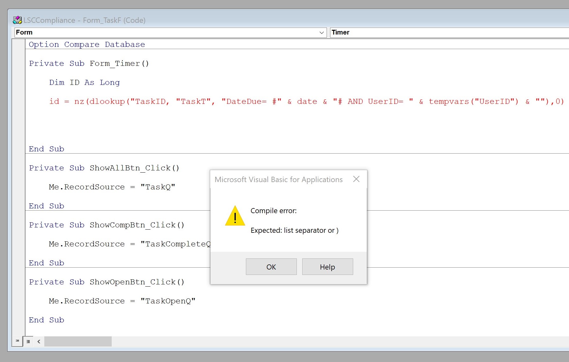Close the compile error dialog with X
This screenshot has height=362, width=569.
pos(356,179)
